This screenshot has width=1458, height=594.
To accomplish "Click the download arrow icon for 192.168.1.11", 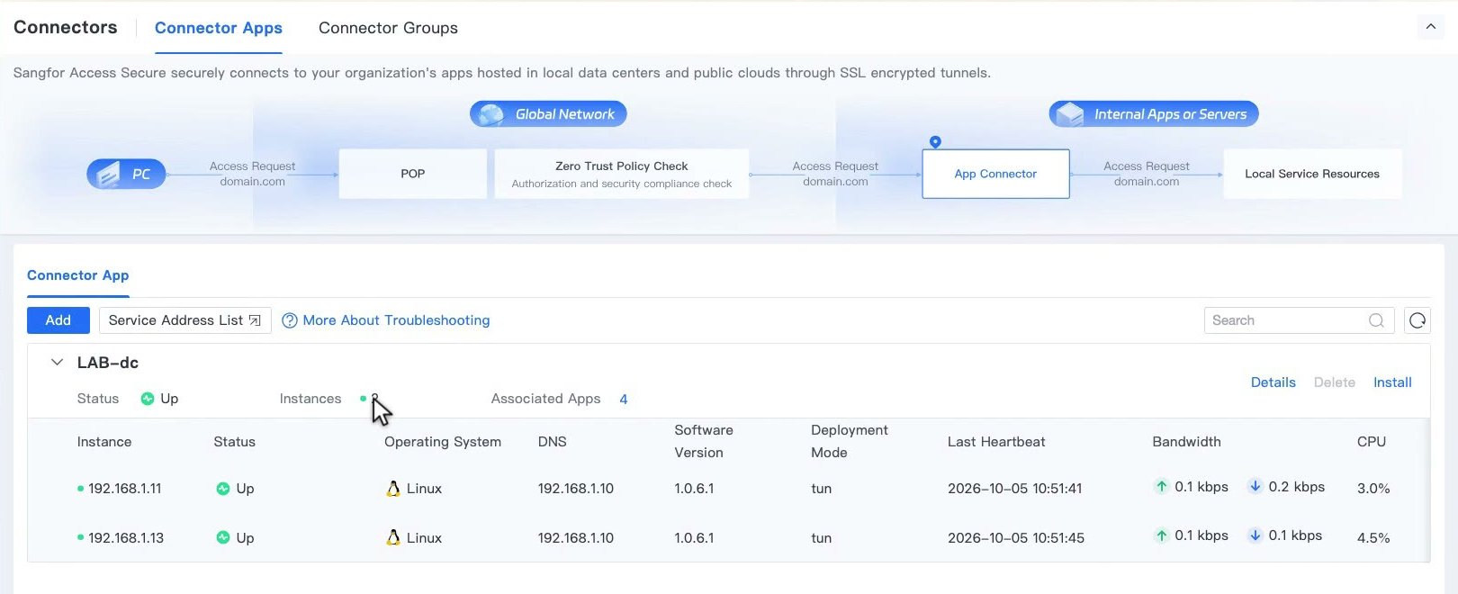I will click(1255, 486).
